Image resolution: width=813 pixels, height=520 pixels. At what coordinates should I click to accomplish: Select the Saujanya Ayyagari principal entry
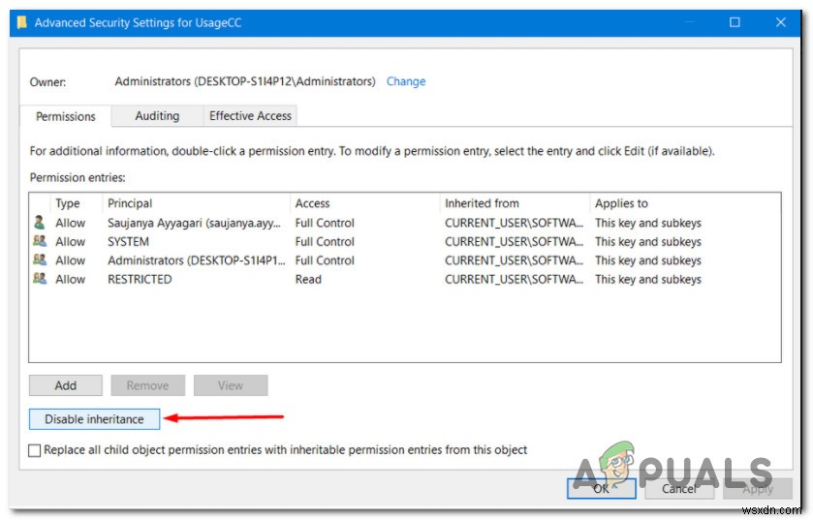coord(194,224)
